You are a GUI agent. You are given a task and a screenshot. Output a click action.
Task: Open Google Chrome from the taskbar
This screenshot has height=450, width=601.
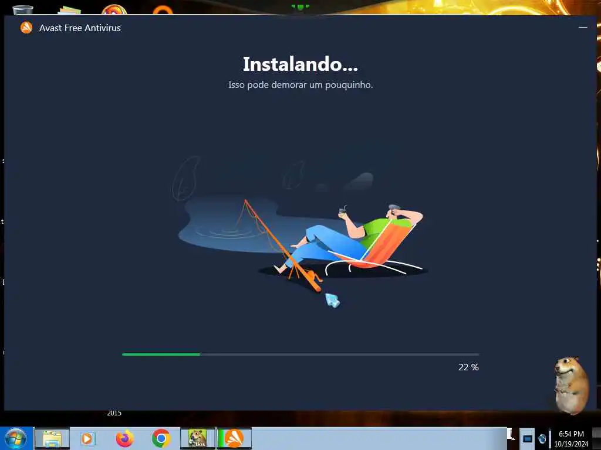[161, 438]
